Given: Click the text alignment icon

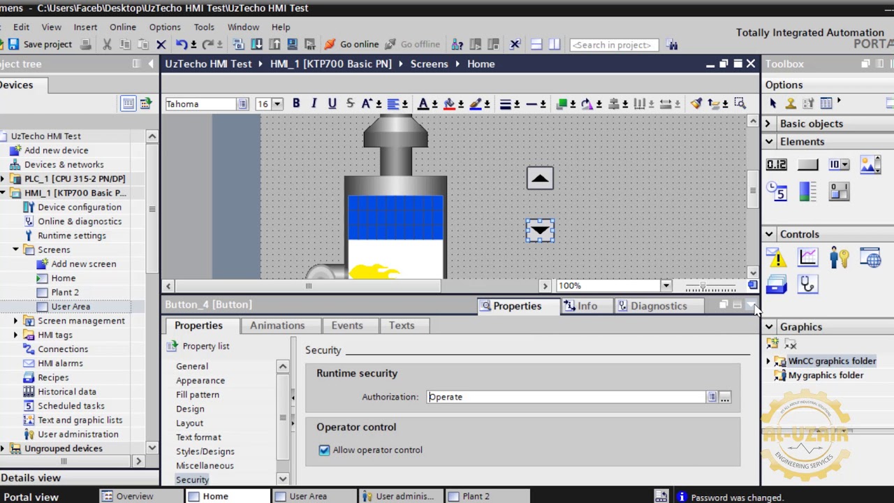Looking at the screenshot, I should pyautogui.click(x=393, y=103).
